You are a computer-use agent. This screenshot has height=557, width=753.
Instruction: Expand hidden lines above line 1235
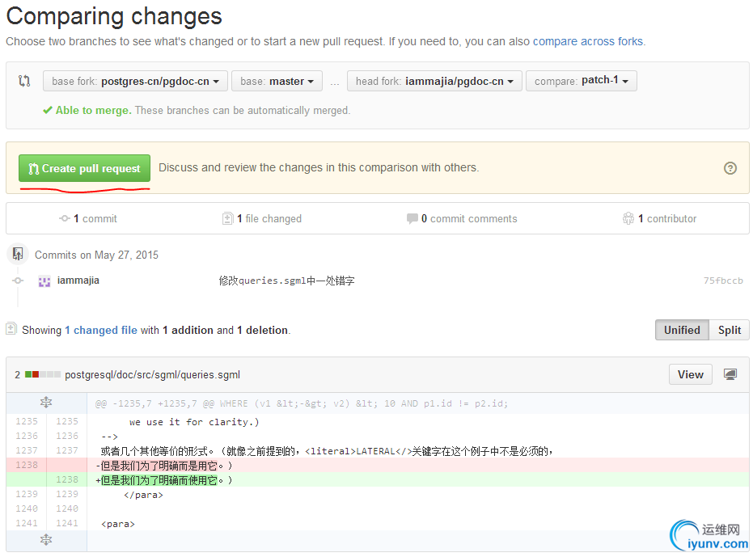46,403
